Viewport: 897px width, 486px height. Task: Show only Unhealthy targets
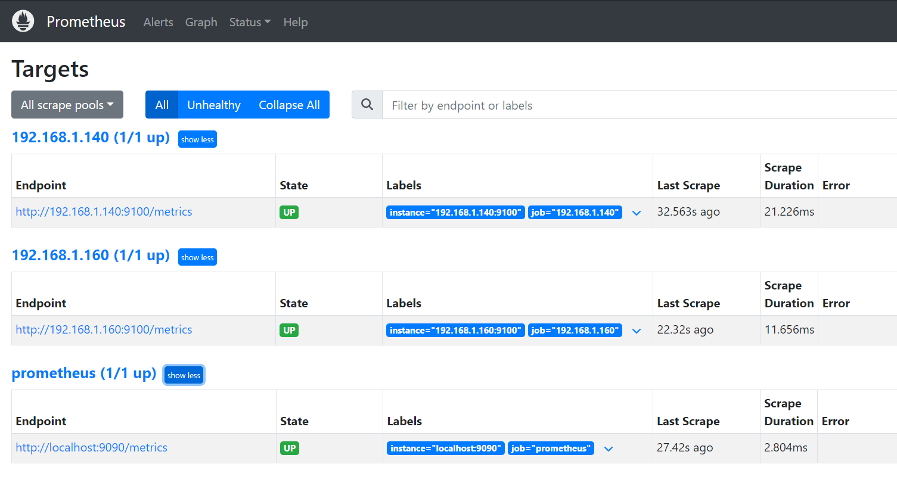(x=214, y=105)
